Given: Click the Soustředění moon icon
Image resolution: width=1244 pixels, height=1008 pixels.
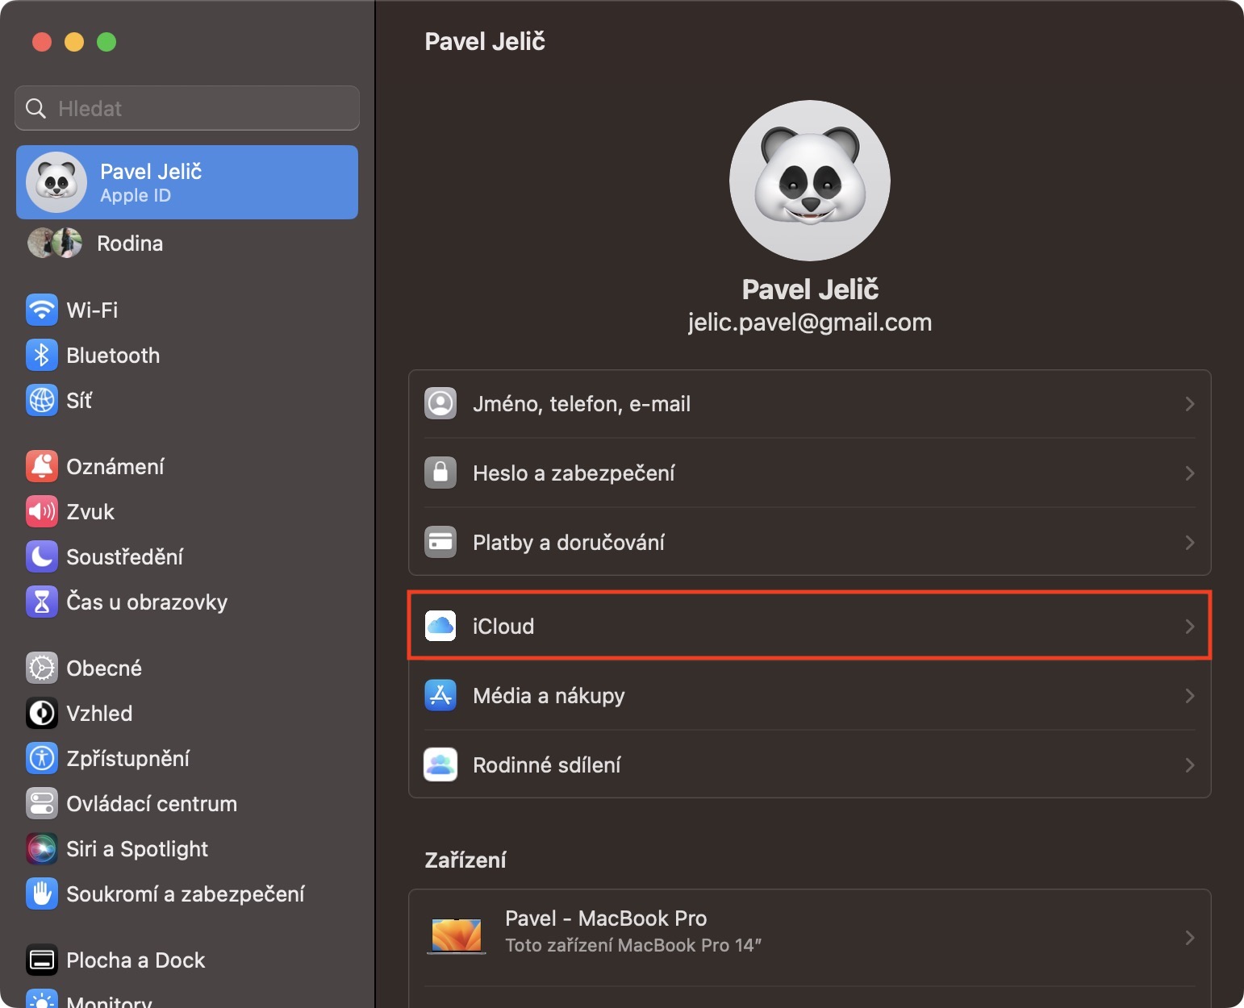Looking at the screenshot, I should tap(42, 556).
